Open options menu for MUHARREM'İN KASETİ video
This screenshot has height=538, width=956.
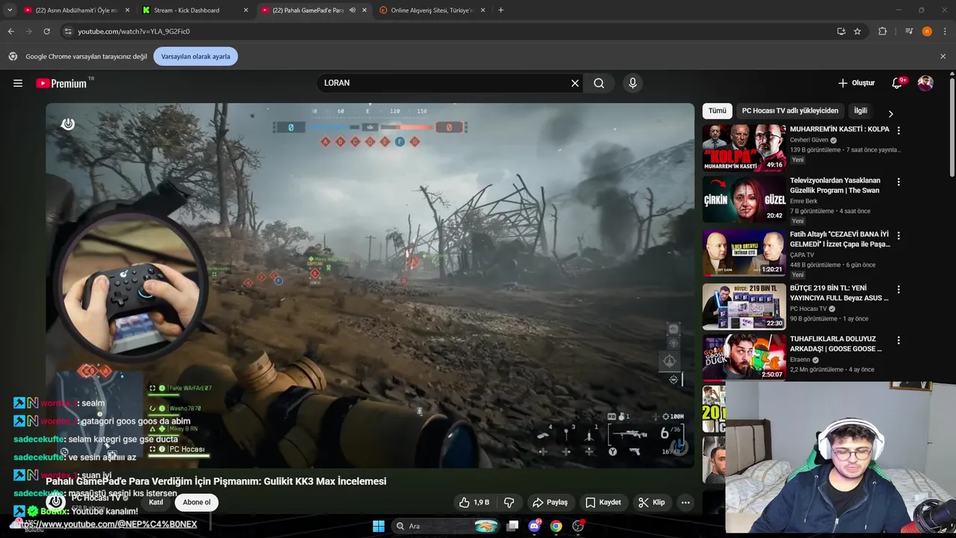coord(898,131)
